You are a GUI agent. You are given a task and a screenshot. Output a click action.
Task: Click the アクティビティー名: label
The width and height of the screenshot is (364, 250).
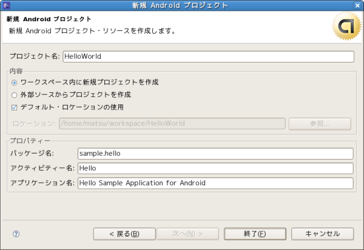(x=42, y=168)
